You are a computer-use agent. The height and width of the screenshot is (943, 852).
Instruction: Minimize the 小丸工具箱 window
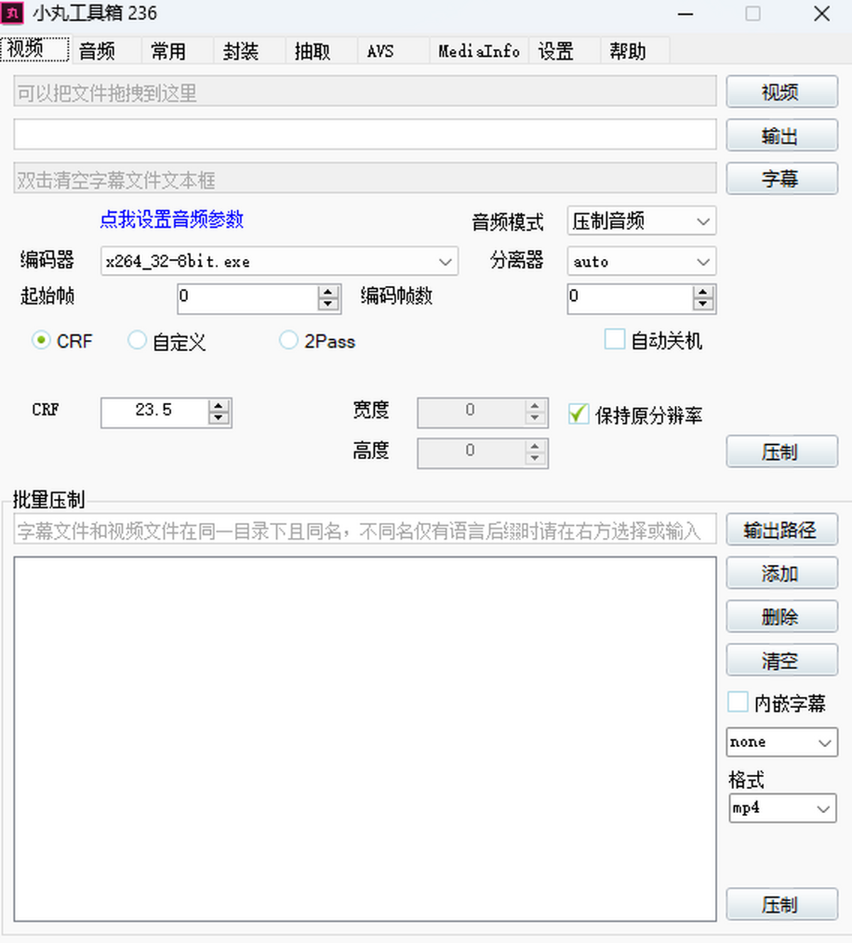pyautogui.click(x=685, y=13)
